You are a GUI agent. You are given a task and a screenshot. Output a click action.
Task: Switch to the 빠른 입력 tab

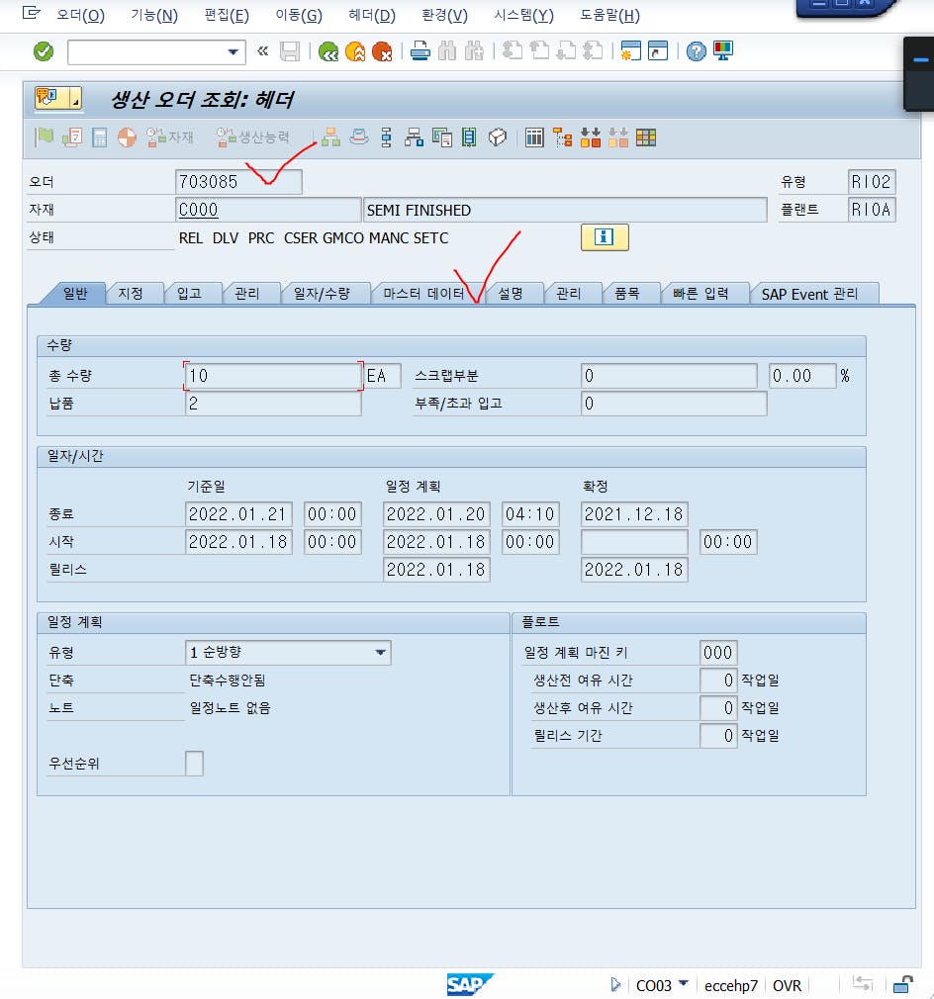click(700, 293)
